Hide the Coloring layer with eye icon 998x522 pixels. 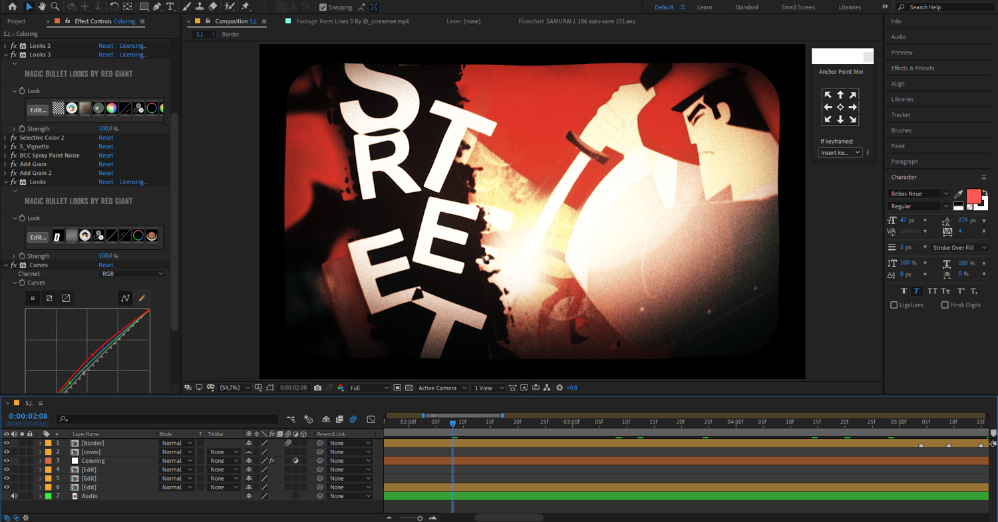[7, 461]
